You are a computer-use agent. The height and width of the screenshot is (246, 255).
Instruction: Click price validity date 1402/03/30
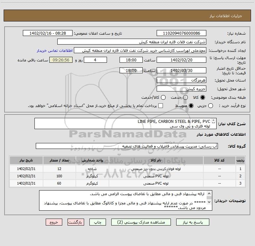tap(181, 70)
